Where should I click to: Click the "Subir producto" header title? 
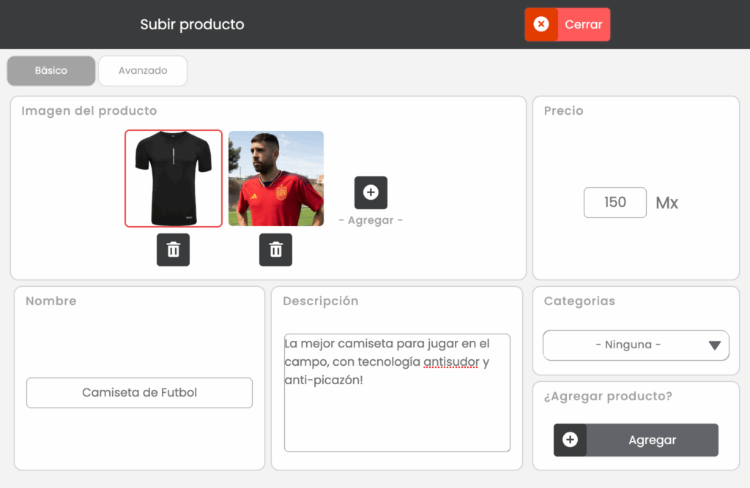(x=192, y=24)
